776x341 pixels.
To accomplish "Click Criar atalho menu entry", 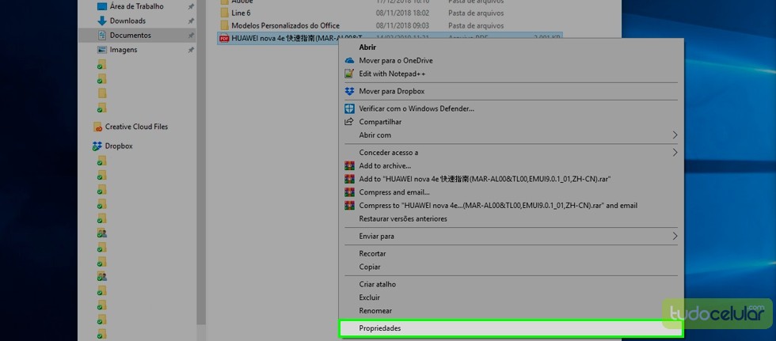I will (377, 284).
